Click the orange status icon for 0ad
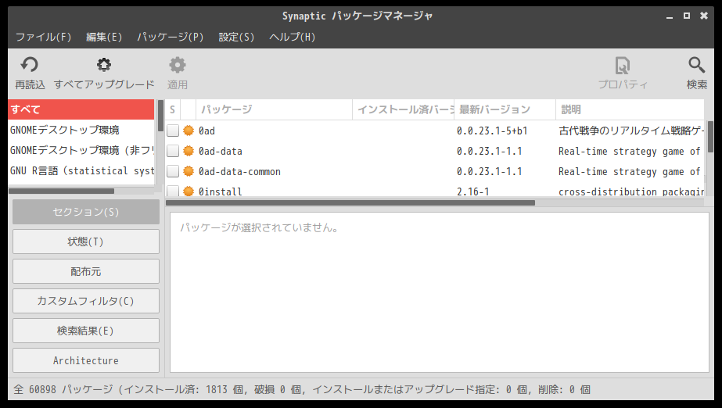Screen dimensions: 722x408 [x=189, y=131]
